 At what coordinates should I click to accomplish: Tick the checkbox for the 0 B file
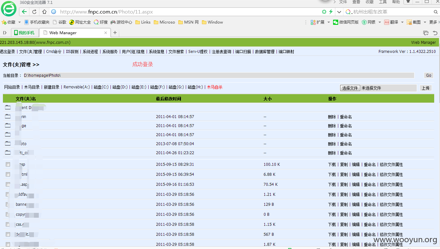(x=8, y=214)
